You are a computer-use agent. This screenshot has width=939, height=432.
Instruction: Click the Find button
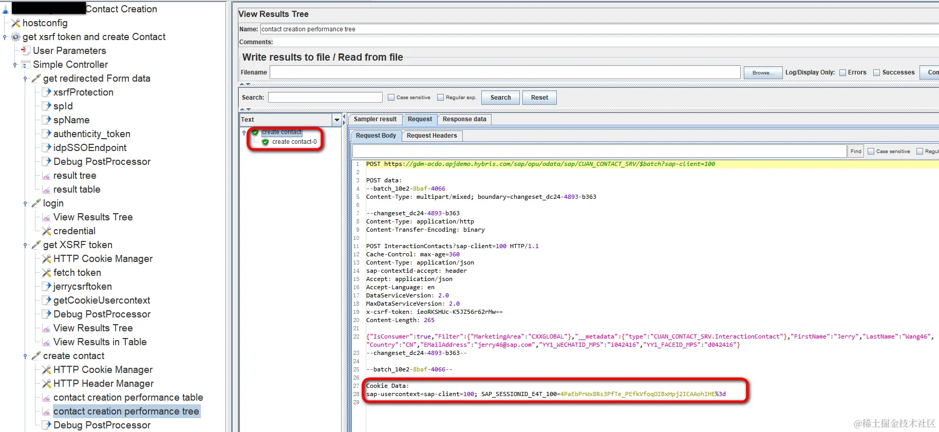coord(856,151)
